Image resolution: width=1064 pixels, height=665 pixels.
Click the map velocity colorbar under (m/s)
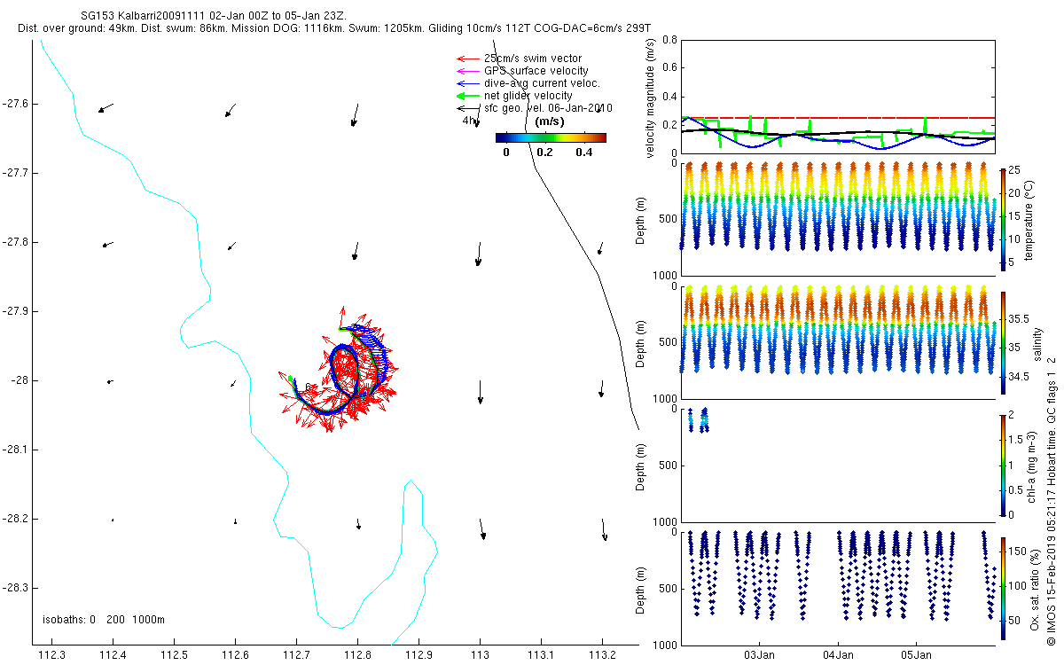(551, 137)
